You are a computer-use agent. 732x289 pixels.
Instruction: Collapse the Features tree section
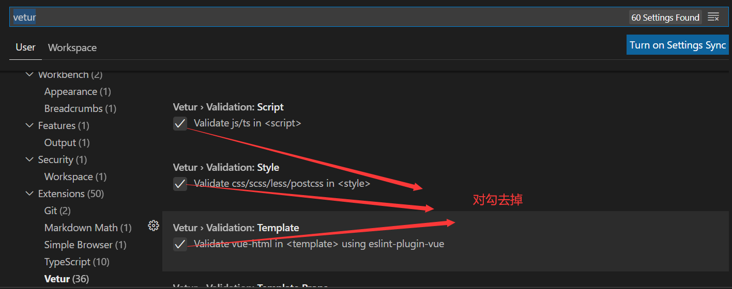[x=29, y=125]
